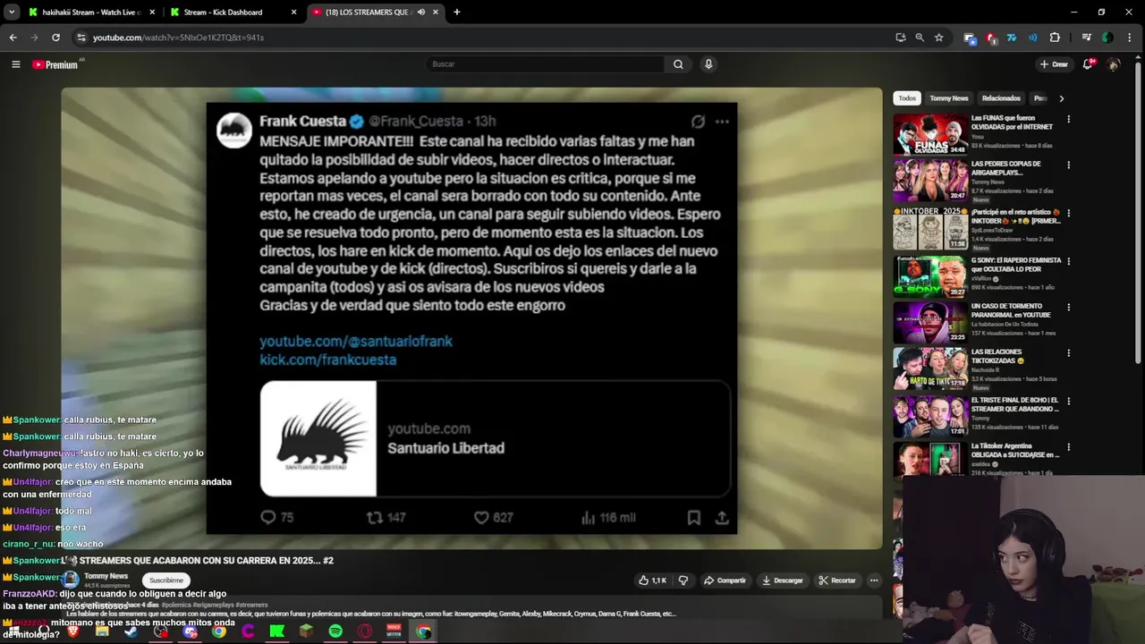Open options for Las peores copias video
Screen dimensions: 1145x644
coord(1068,165)
